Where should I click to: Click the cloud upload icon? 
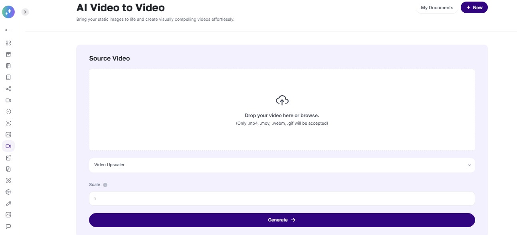point(282,100)
